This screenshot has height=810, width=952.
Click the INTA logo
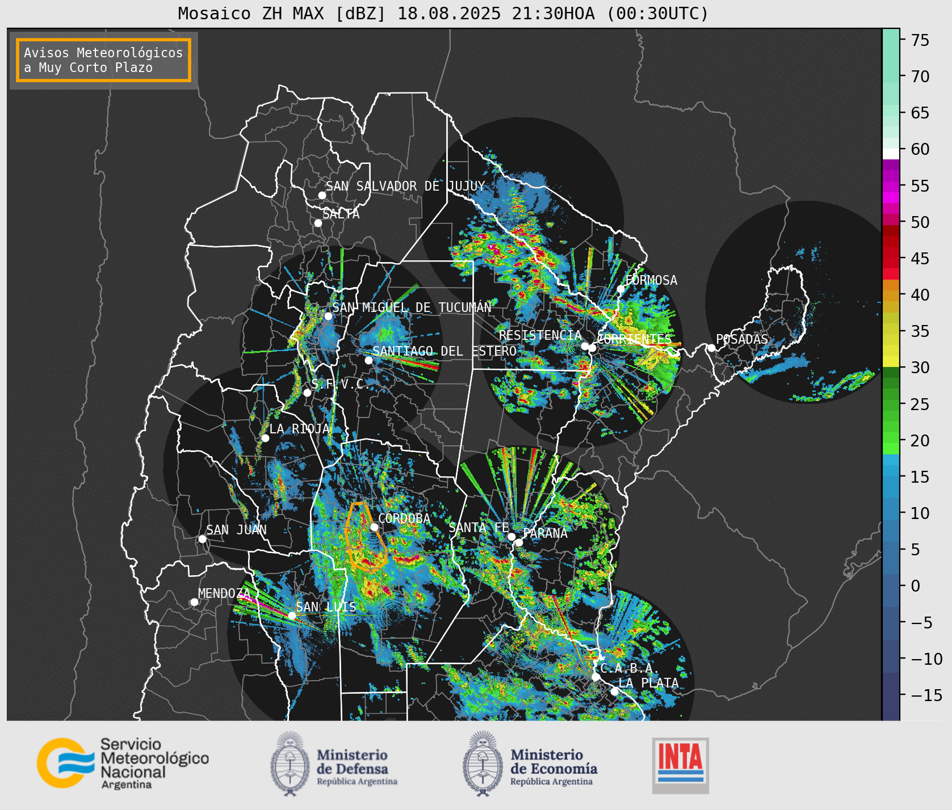681,765
